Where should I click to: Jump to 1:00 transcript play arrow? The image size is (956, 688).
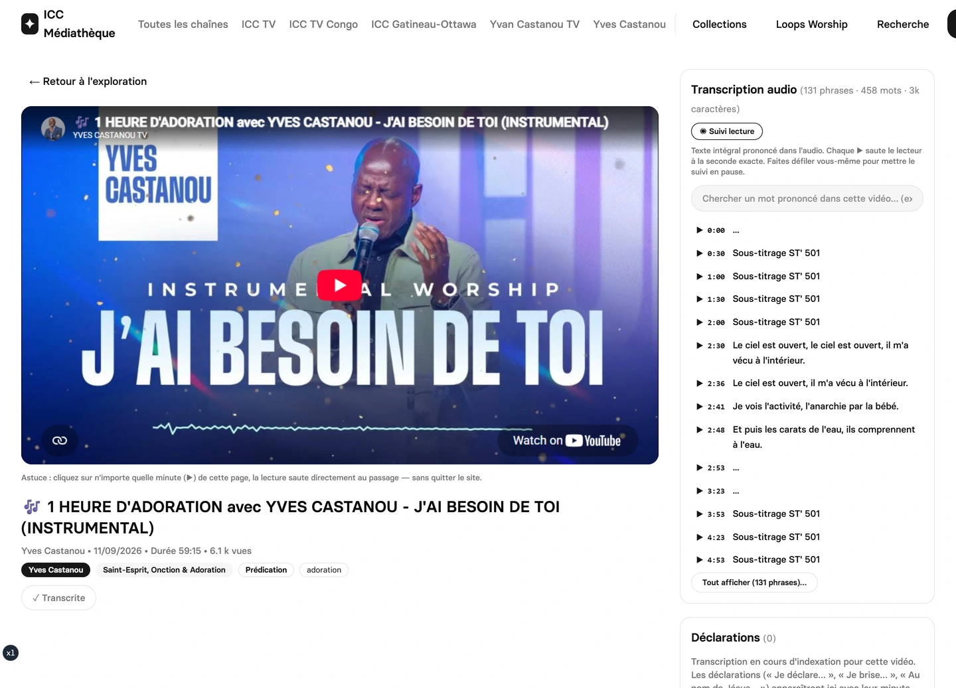point(699,277)
